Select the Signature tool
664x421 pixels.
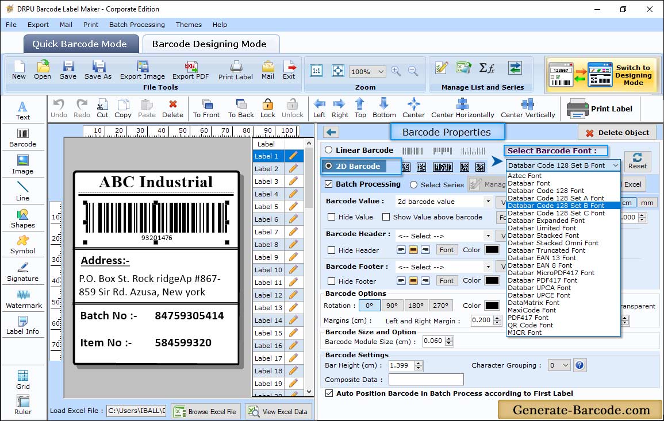[23, 272]
